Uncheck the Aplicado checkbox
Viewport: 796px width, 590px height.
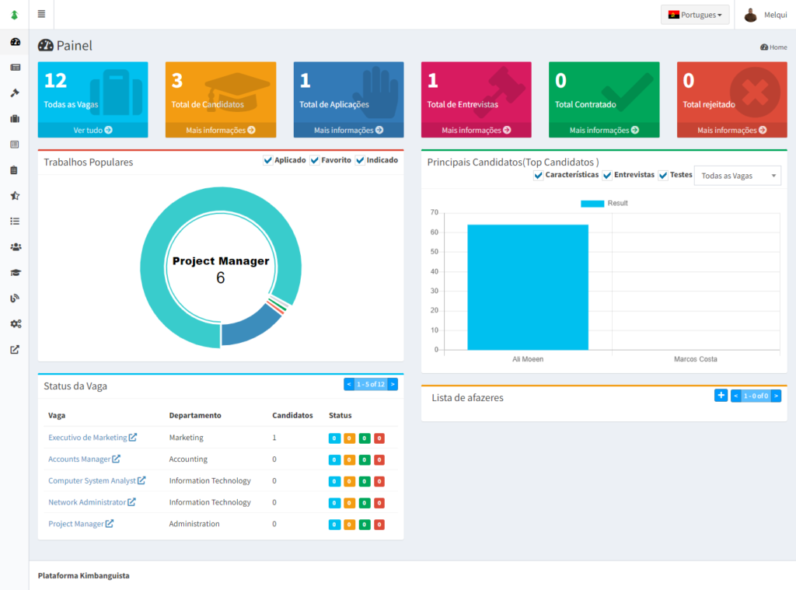point(268,161)
